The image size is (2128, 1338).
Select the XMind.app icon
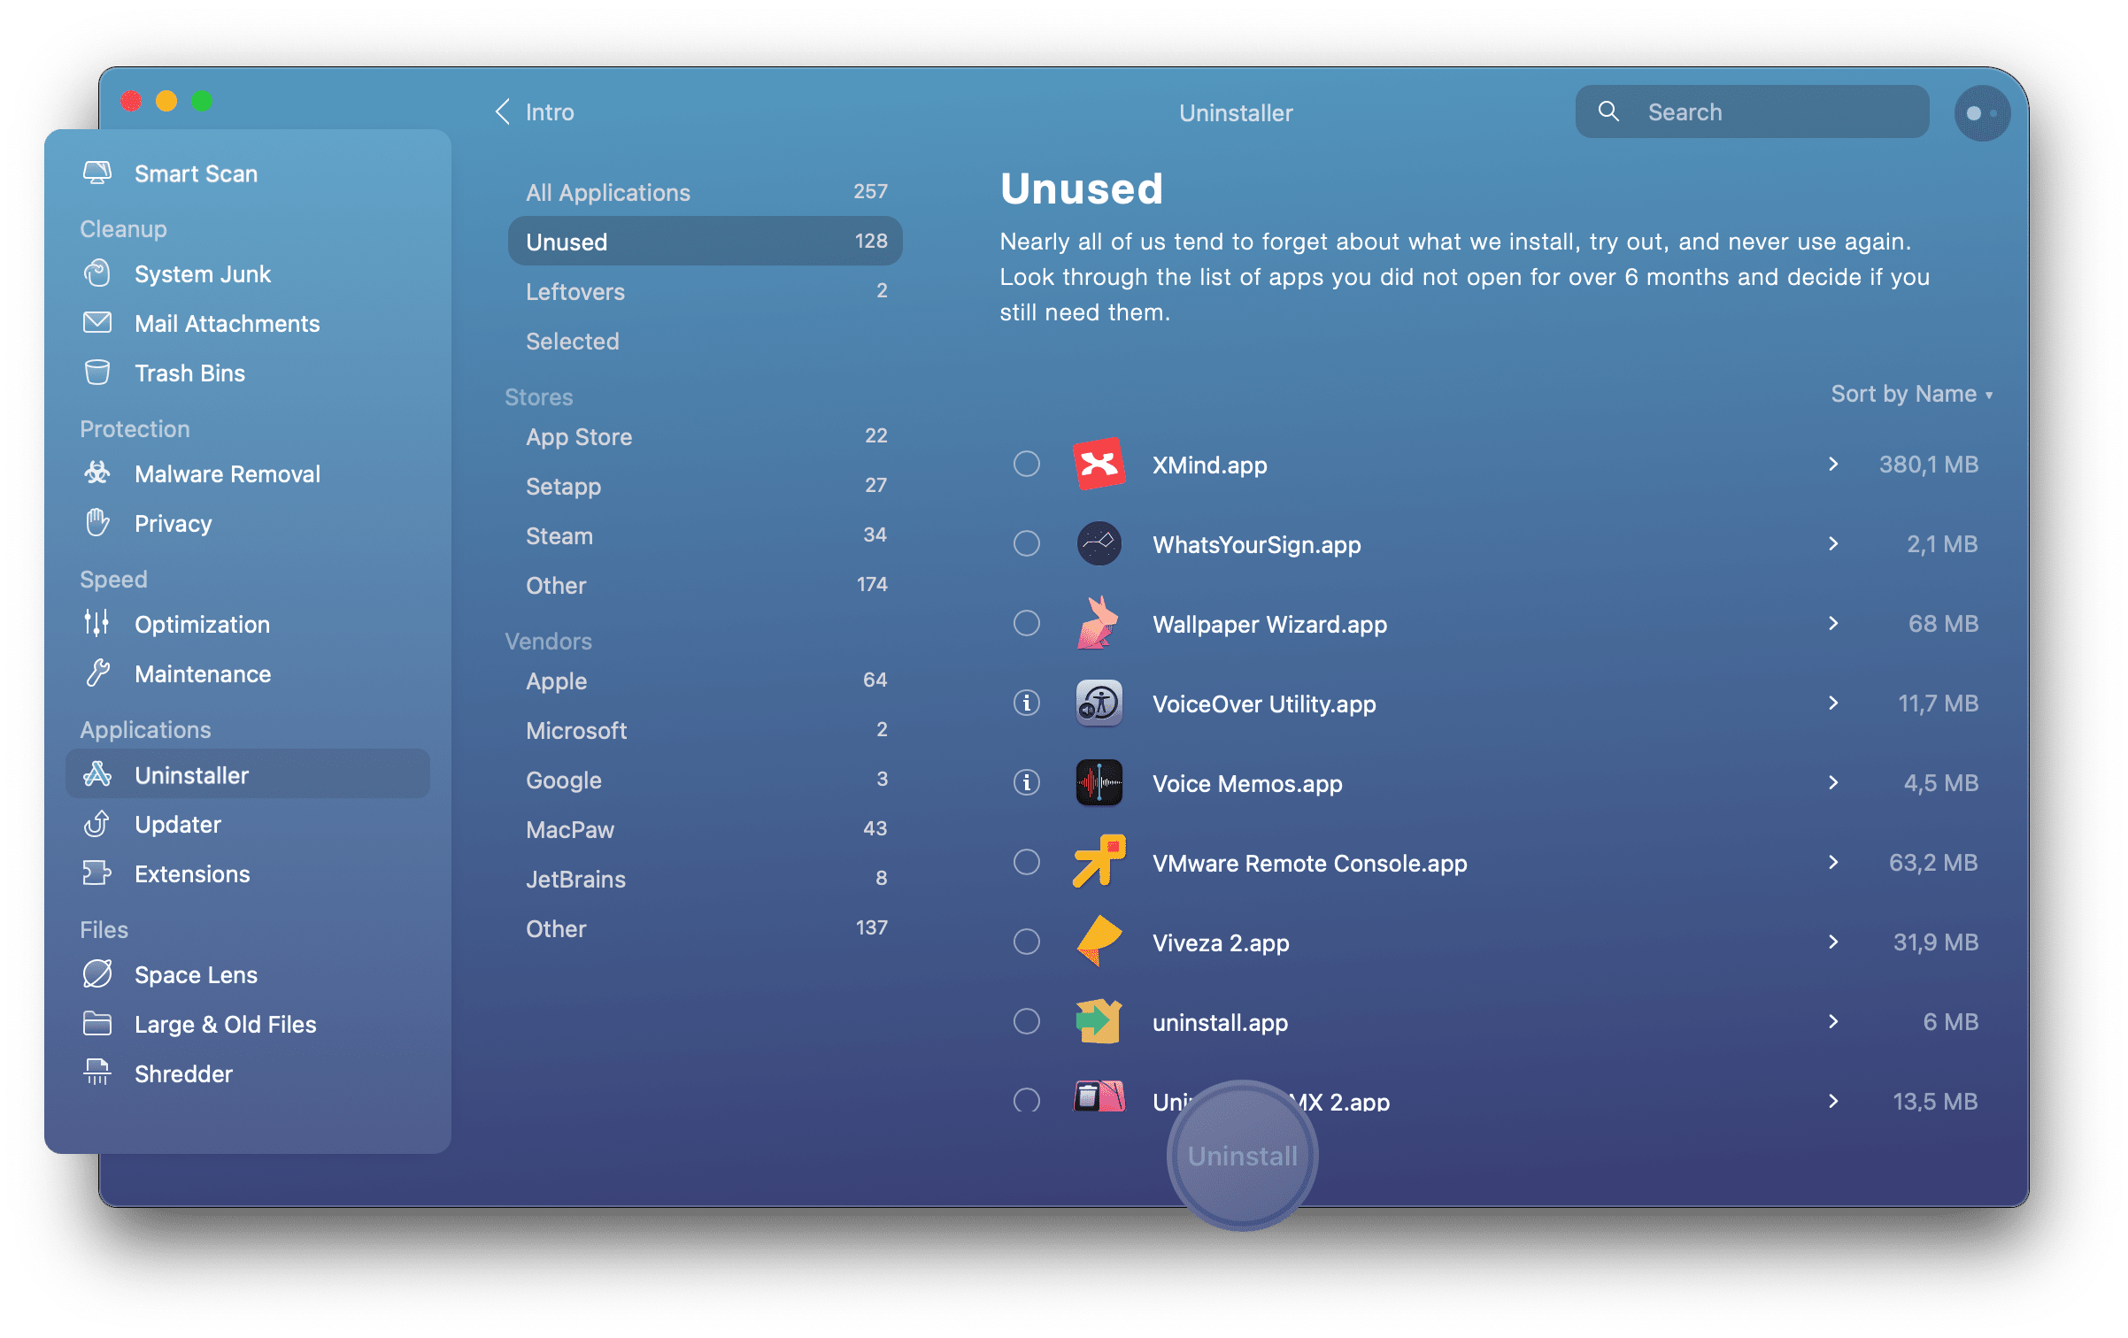pos(1098,463)
